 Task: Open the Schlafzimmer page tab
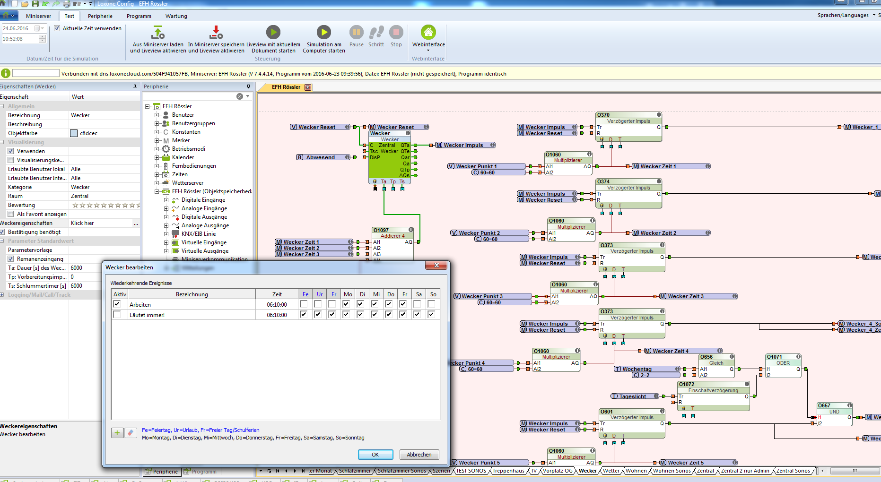(355, 471)
